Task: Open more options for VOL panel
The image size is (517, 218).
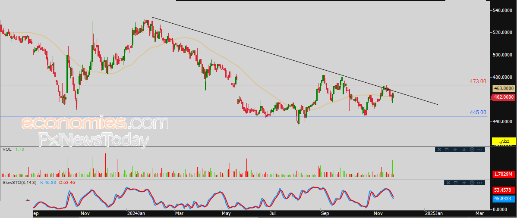Action: pos(480,149)
